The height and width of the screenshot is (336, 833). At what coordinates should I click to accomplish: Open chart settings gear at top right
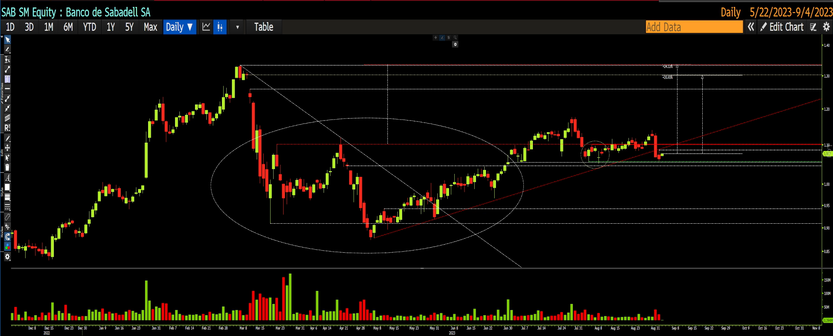(x=826, y=27)
